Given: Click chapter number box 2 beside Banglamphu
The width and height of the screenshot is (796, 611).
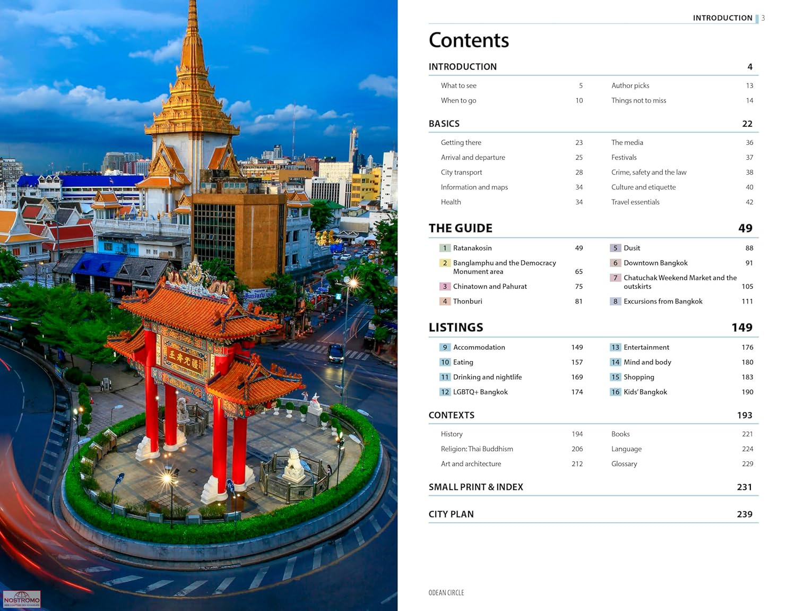Looking at the screenshot, I should (x=445, y=263).
